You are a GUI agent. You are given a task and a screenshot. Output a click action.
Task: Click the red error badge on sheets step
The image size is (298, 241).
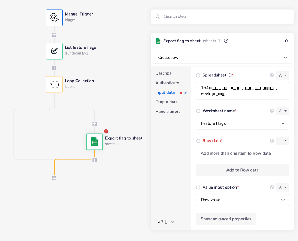106,131
